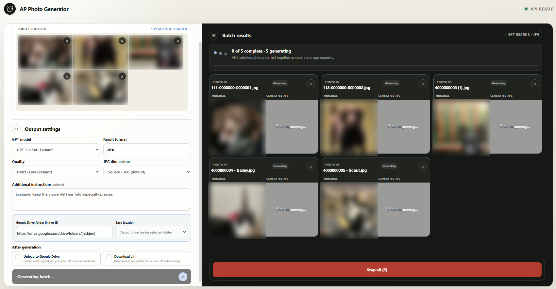Image resolution: width=556 pixels, height=289 pixels.
Task: Click the GPT IMAGE 2 - JPG badge
Action: [524, 34]
